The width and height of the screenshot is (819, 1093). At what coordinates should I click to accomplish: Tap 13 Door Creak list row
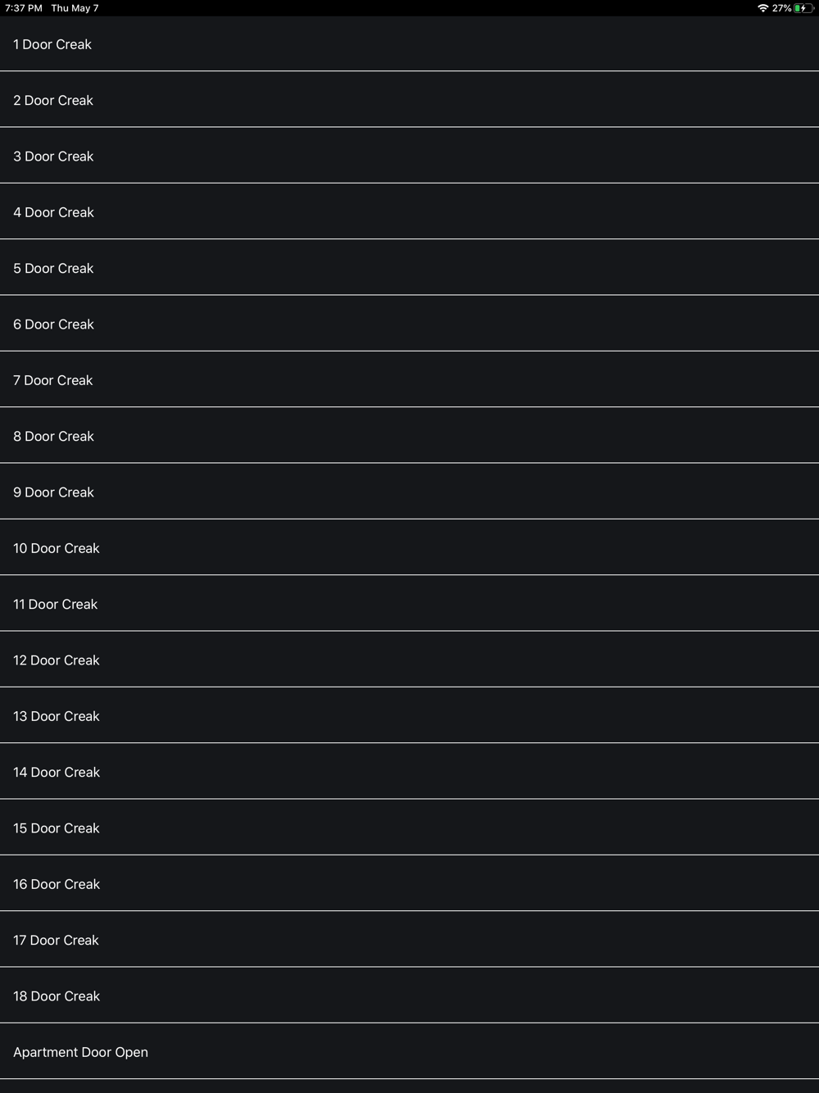point(57,716)
